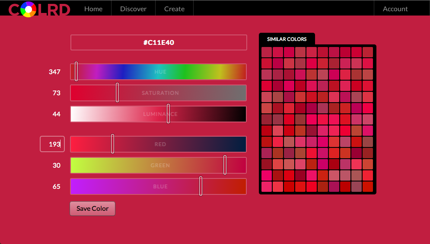Open the Home menu item
This screenshot has height=244, width=430.
click(x=93, y=9)
